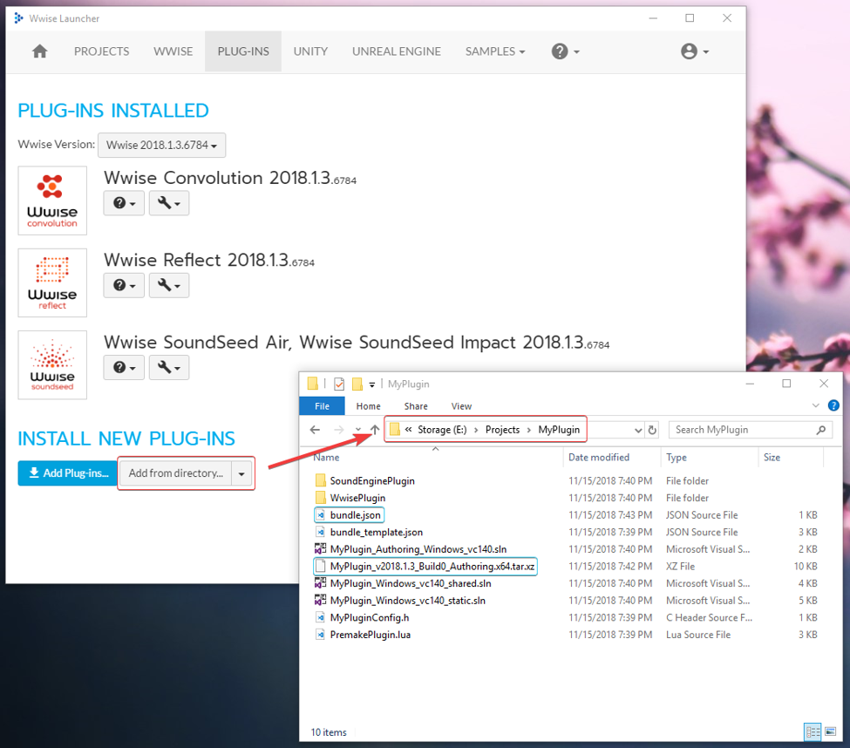850x748 pixels.
Task: Switch Explorer to large icons view
Action: [x=831, y=732]
